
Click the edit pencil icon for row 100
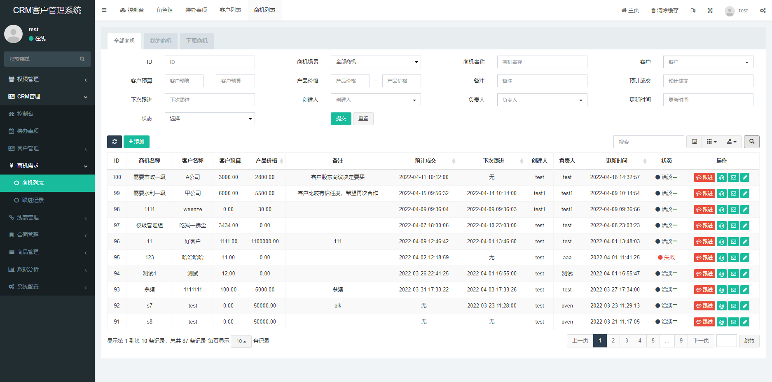point(745,177)
